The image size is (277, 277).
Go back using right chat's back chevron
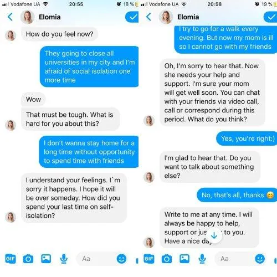tap(148, 17)
